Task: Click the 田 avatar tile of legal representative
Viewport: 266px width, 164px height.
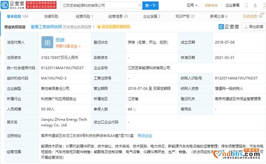Action: (47, 42)
